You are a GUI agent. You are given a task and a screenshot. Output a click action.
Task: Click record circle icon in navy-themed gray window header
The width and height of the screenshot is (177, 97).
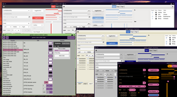pyautogui.click(x=96, y=51)
